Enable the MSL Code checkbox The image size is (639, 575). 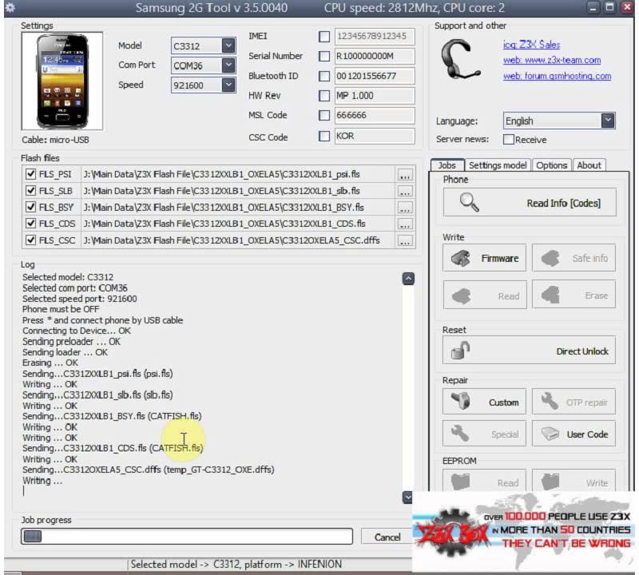click(x=324, y=115)
